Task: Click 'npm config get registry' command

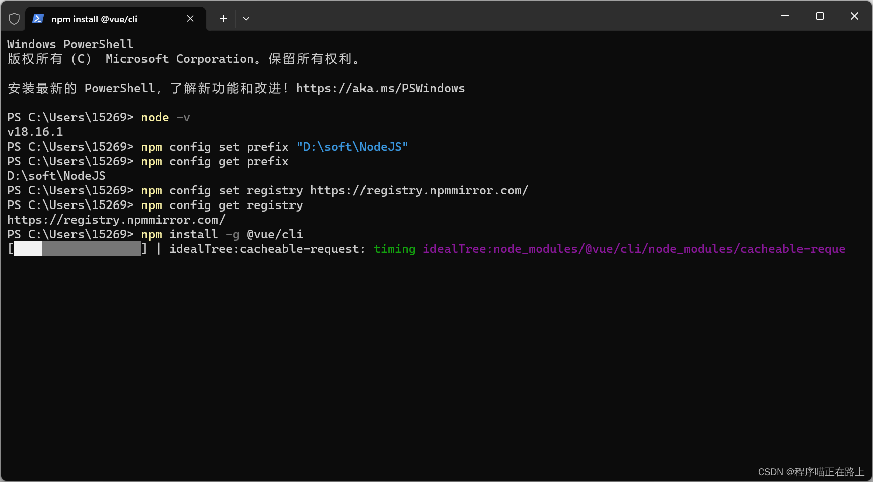Action: click(222, 205)
